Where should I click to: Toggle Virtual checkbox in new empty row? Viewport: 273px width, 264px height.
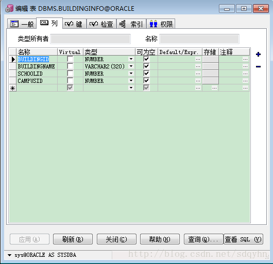(x=70, y=87)
